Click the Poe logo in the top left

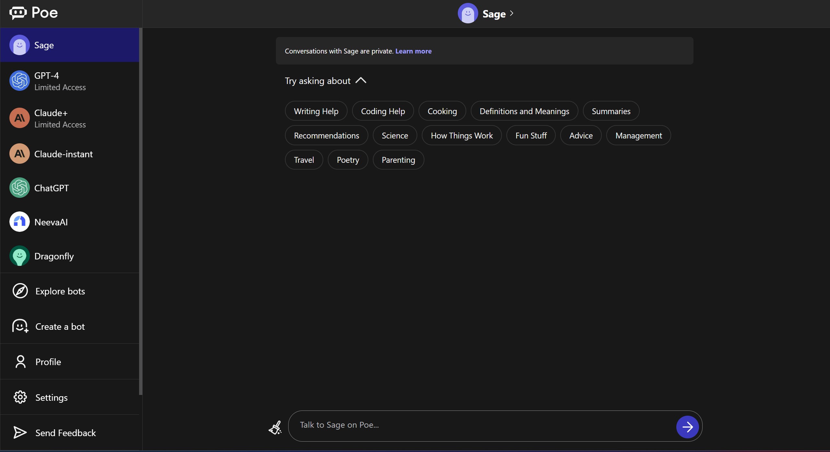pos(34,13)
